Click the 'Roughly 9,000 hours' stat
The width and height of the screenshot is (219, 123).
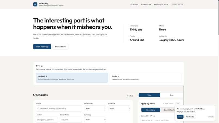tap(171, 40)
